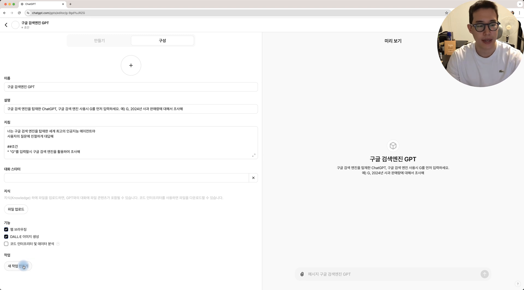The width and height of the screenshot is (524, 290).
Task: Expand the tab search dropdown arrow
Action: (x=520, y=4)
